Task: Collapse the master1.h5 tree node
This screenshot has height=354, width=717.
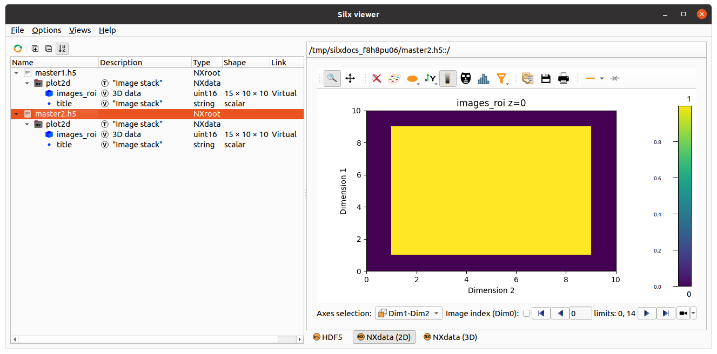Action: point(16,73)
